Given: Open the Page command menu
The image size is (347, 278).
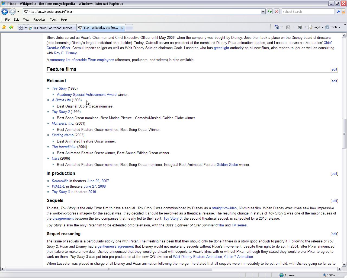Looking at the screenshot, I should [316, 27].
